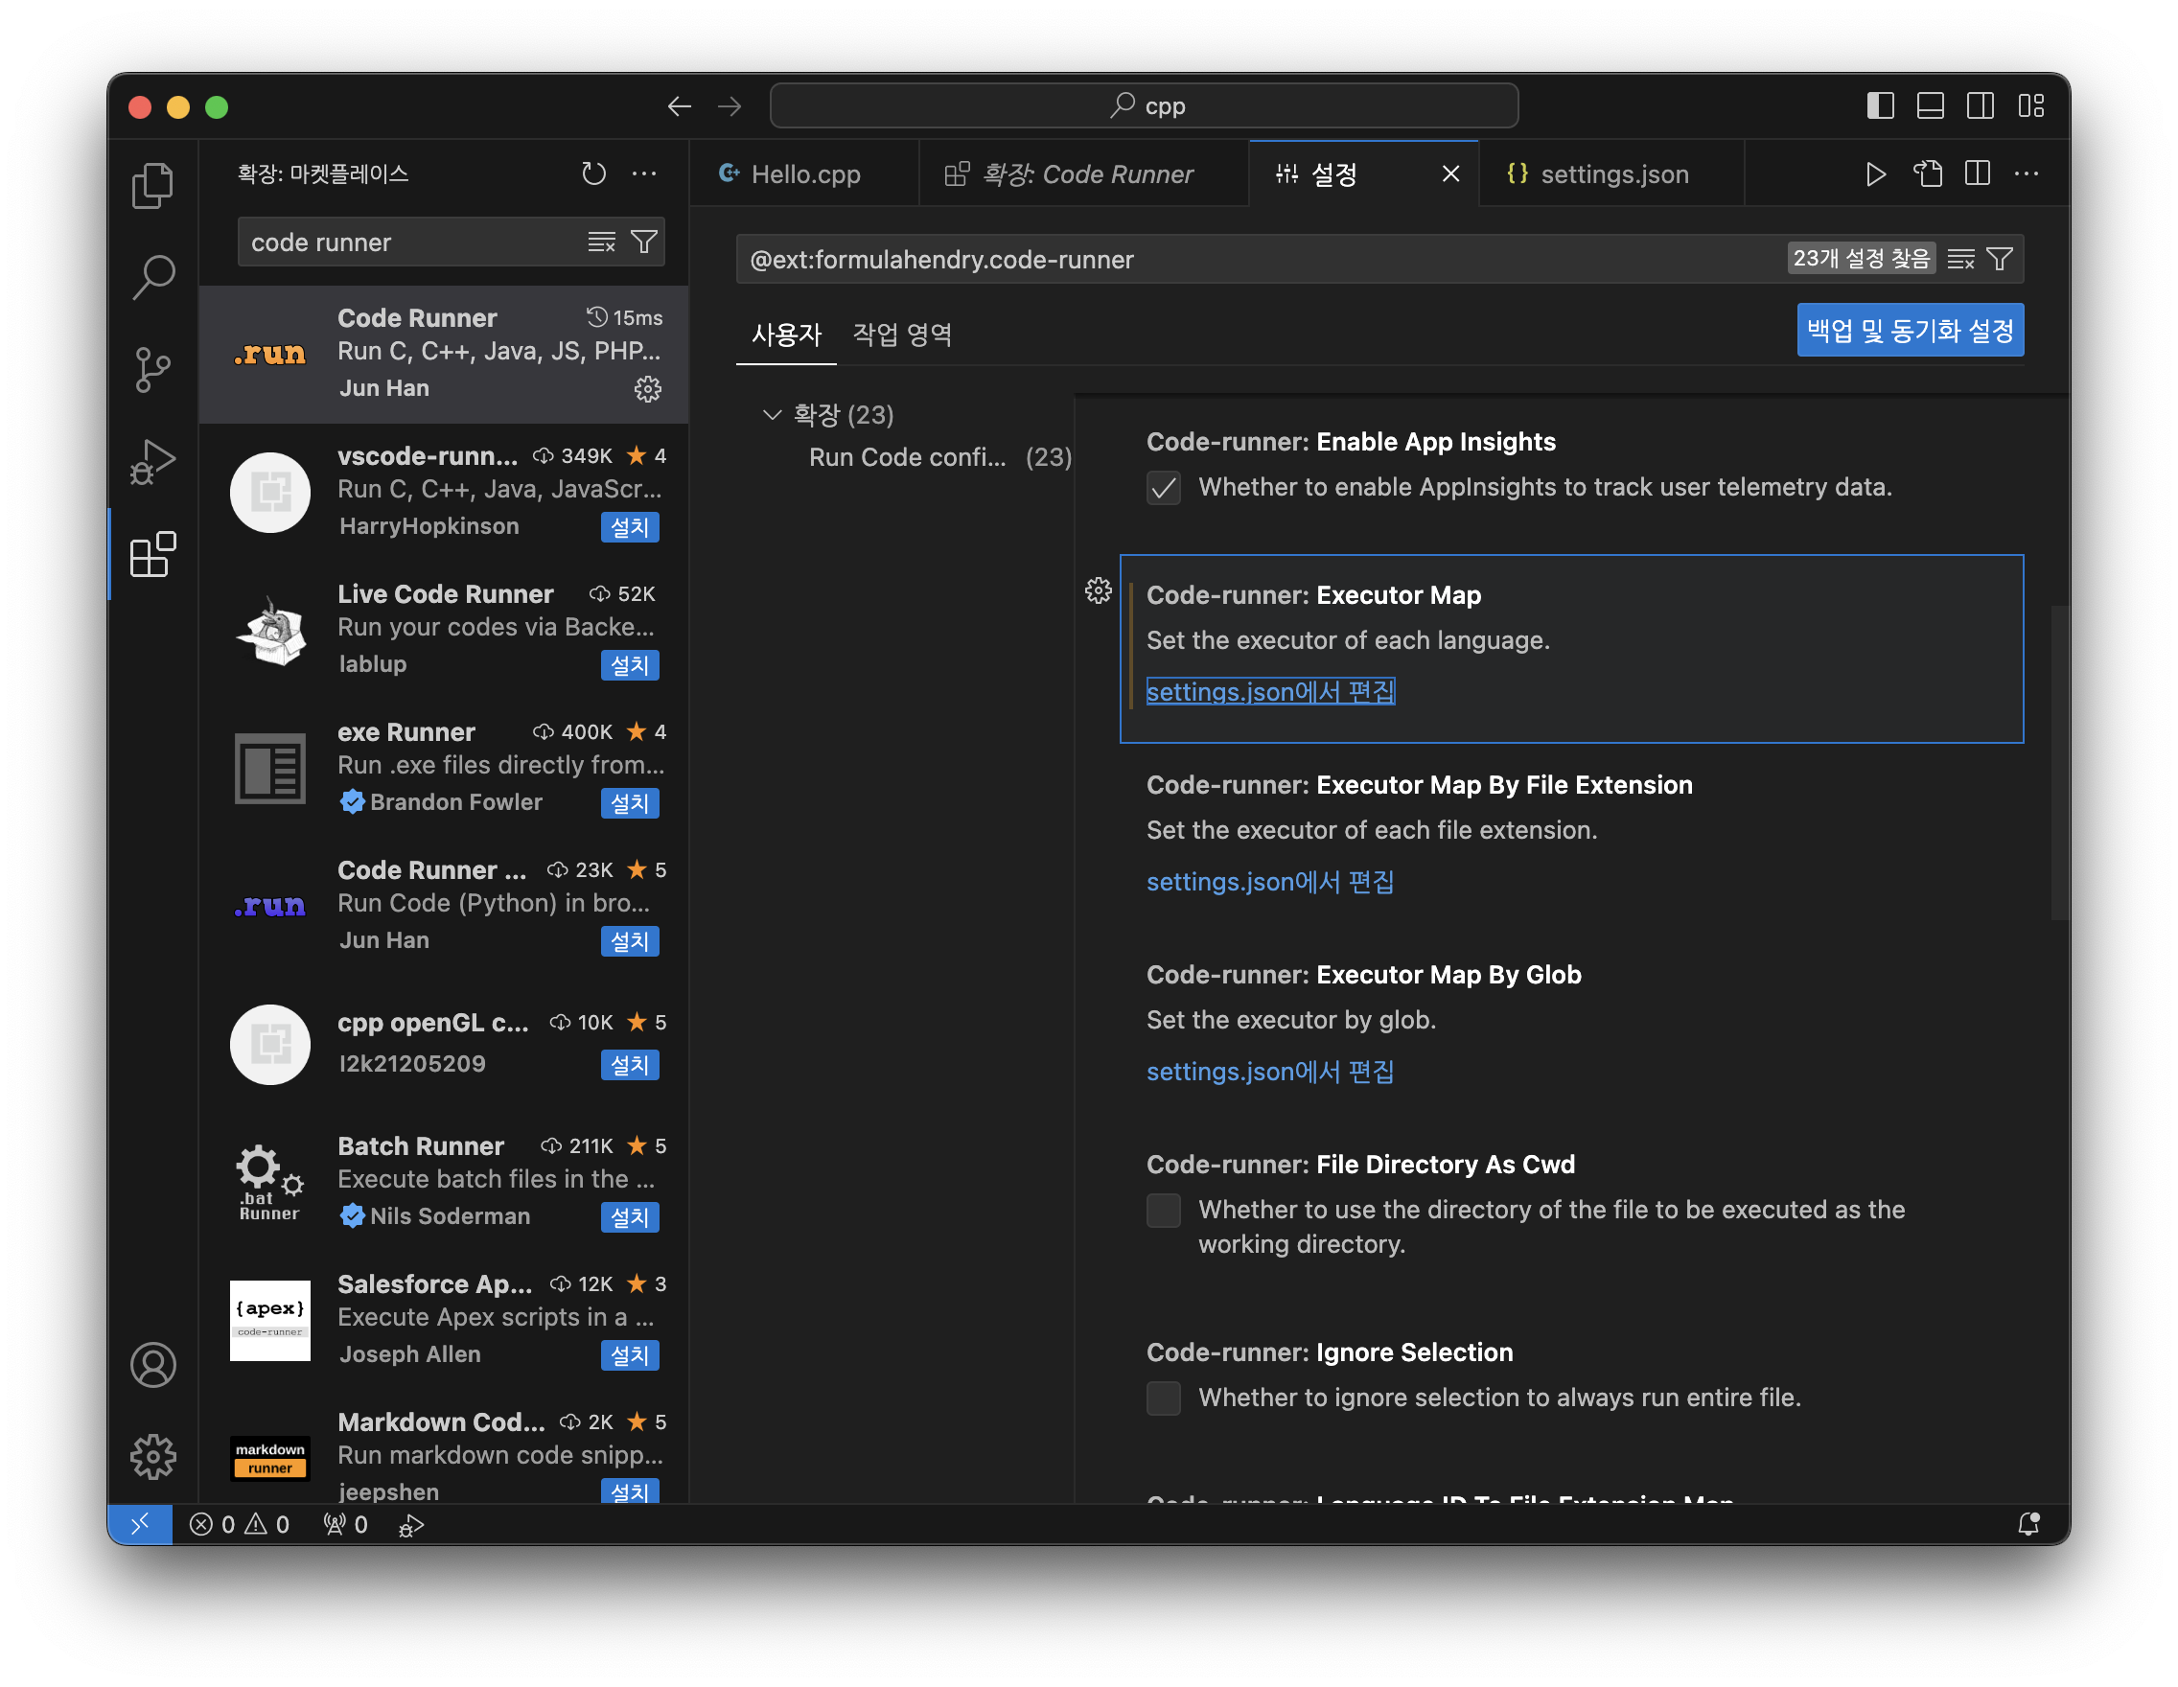
Task: Open the Accounts icon in activity bar
Action: pyautogui.click(x=152, y=1364)
